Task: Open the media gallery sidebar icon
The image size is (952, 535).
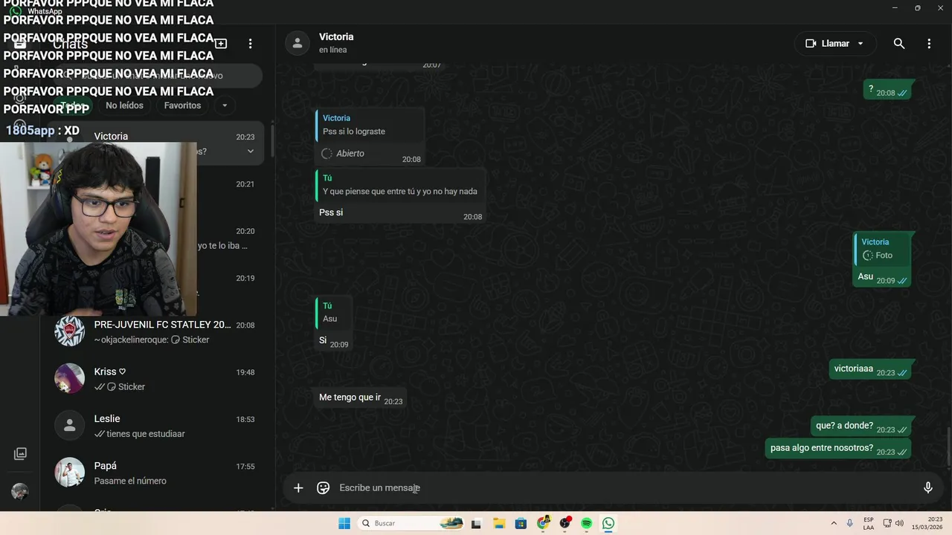Action: [x=20, y=453]
